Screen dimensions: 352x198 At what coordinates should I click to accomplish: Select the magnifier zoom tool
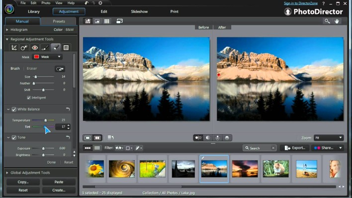(x=327, y=21)
